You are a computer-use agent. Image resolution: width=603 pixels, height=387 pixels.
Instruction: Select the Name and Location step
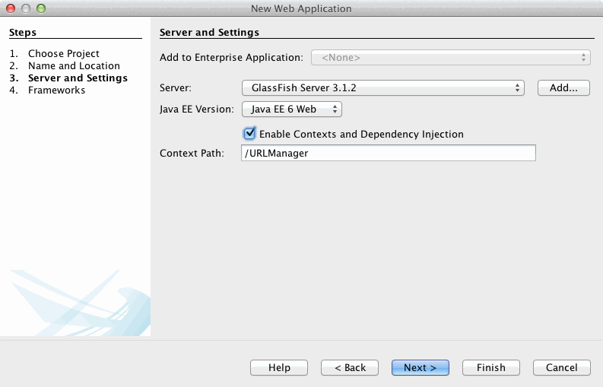pyautogui.click(x=74, y=65)
